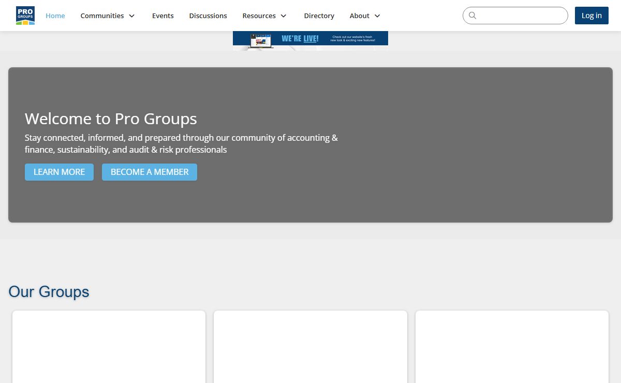Viewport: 621px width, 383px height.
Task: Open the Directory page
Action: click(x=319, y=16)
